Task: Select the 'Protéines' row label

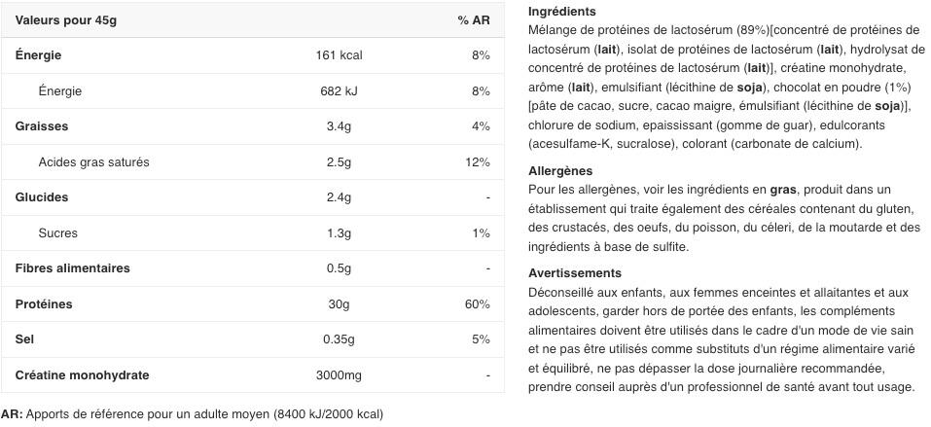Action: [x=44, y=304]
